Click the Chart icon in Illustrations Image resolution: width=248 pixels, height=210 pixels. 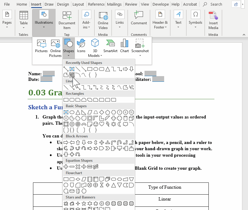[124, 46]
